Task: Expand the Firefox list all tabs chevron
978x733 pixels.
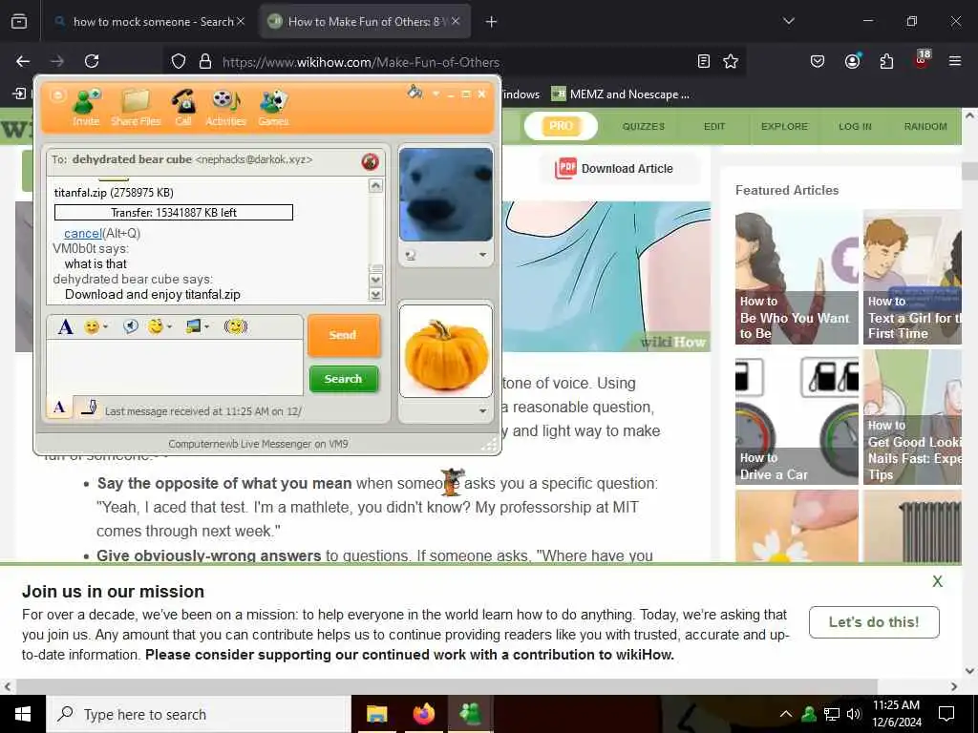Action: pyautogui.click(x=789, y=21)
